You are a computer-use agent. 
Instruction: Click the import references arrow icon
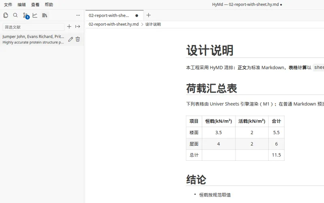pyautogui.click(x=78, y=26)
